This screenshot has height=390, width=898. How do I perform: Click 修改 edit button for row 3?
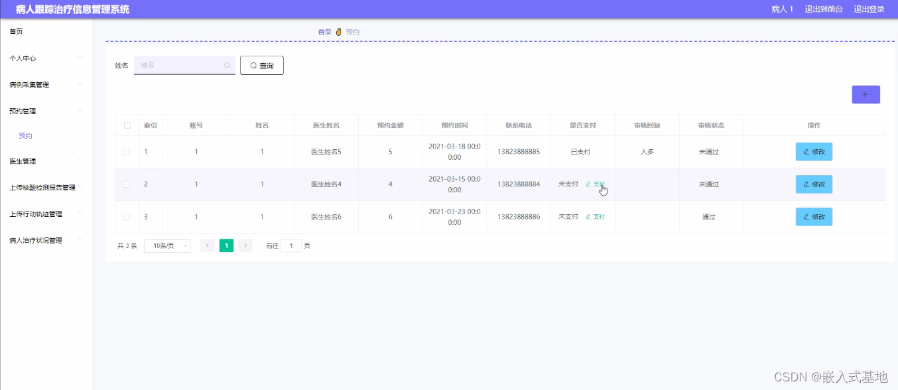tap(814, 217)
